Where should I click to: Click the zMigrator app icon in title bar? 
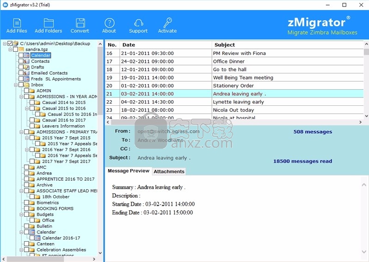tap(5, 5)
